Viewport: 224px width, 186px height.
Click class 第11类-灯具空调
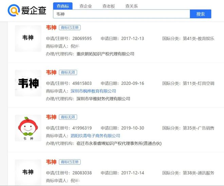point(199,83)
